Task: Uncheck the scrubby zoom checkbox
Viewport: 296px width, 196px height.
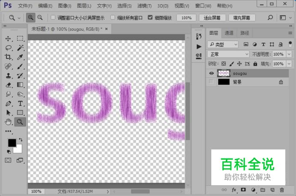Action: pyautogui.click(x=150, y=18)
